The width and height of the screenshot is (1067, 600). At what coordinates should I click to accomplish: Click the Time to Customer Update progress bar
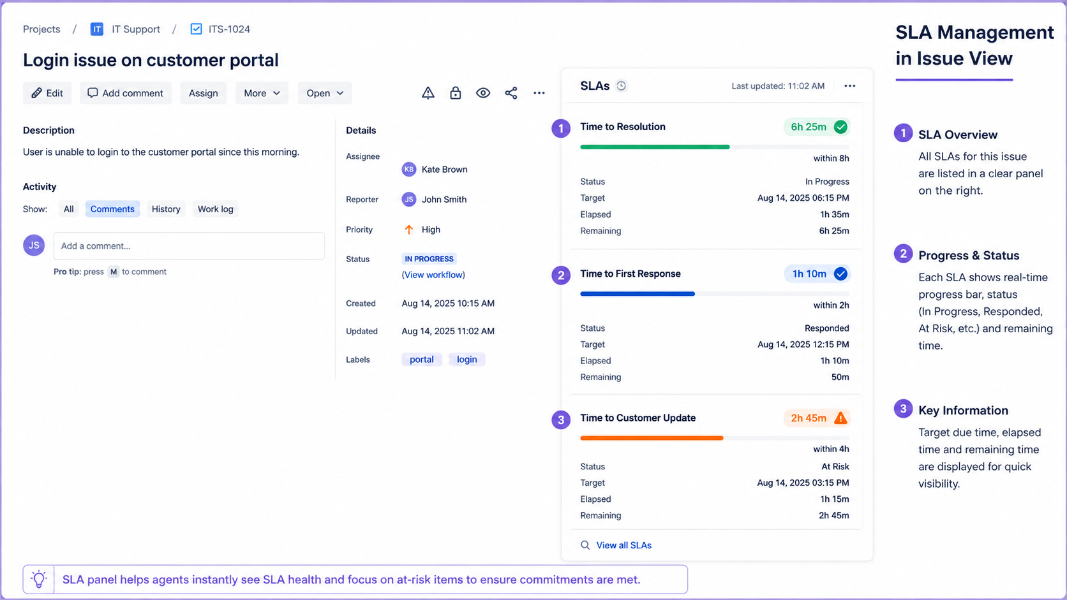point(715,438)
